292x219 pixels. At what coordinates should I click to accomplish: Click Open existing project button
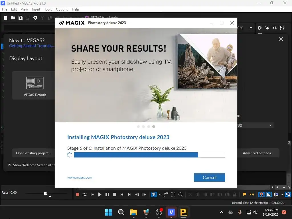pyautogui.click(x=33, y=153)
